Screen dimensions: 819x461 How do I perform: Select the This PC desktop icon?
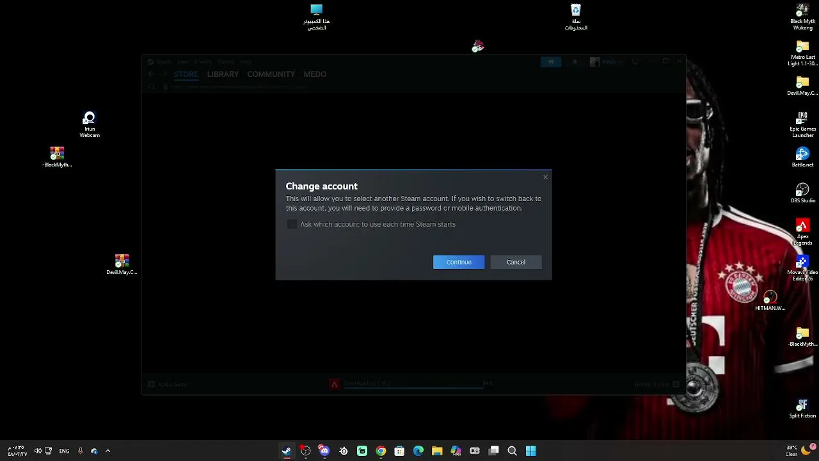click(317, 17)
